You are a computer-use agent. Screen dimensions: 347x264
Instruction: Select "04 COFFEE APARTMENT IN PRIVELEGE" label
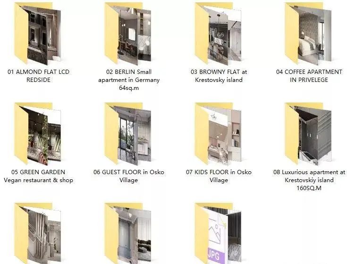tap(309, 76)
